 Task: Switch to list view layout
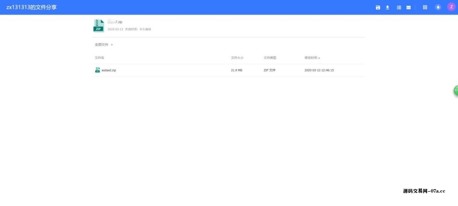399,7
